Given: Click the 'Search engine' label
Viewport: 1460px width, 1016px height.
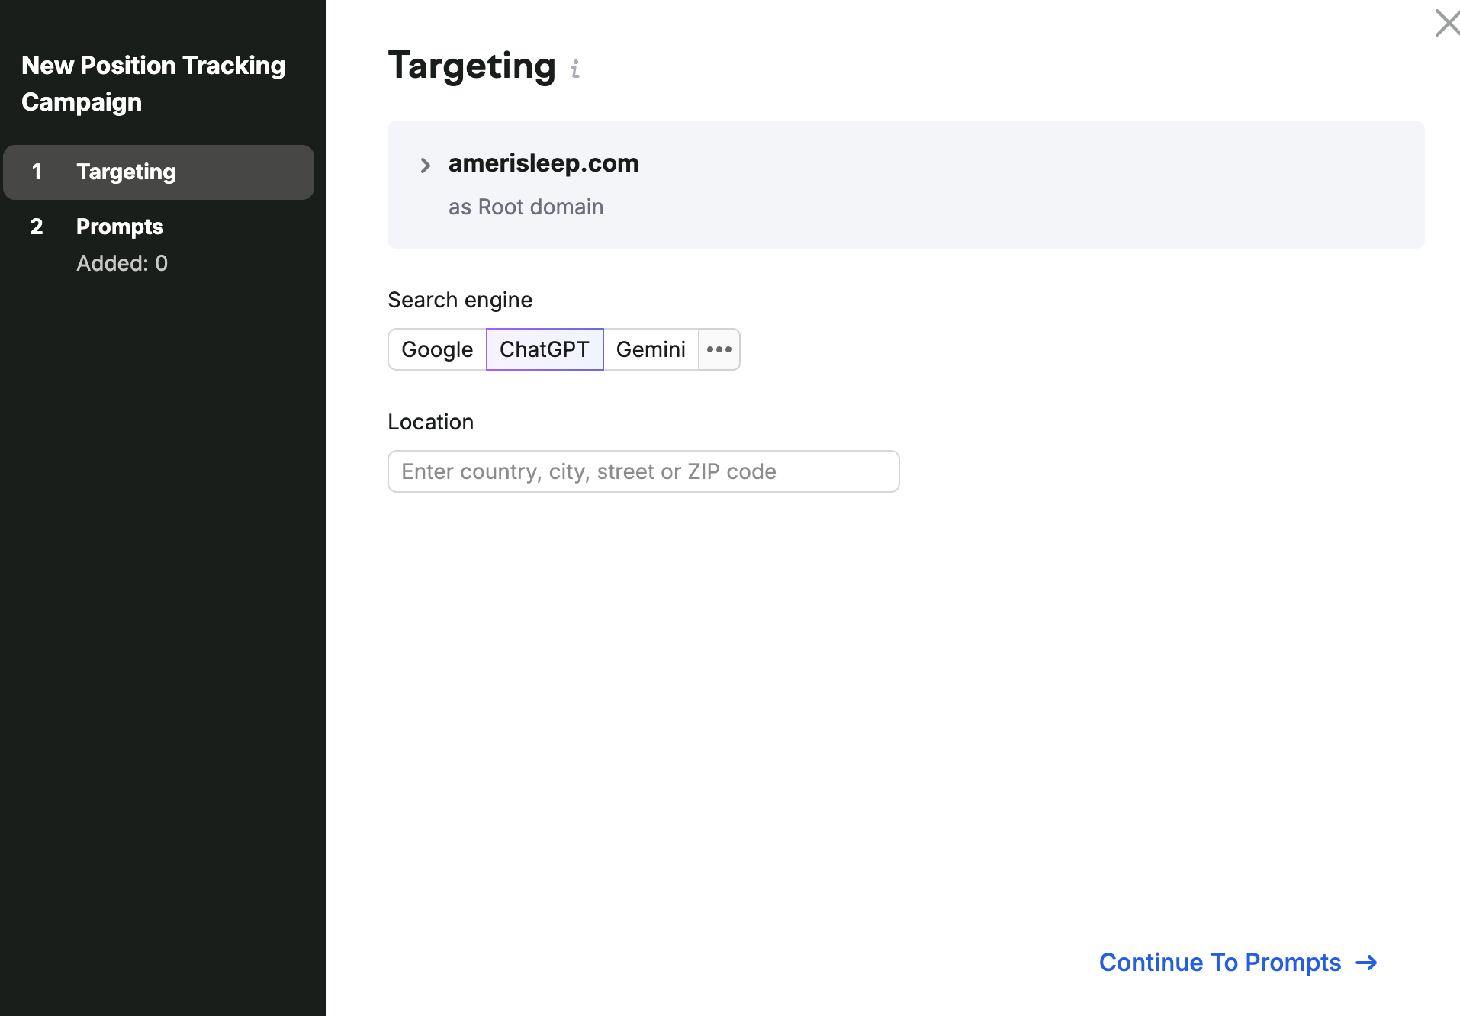Looking at the screenshot, I should pos(460,300).
